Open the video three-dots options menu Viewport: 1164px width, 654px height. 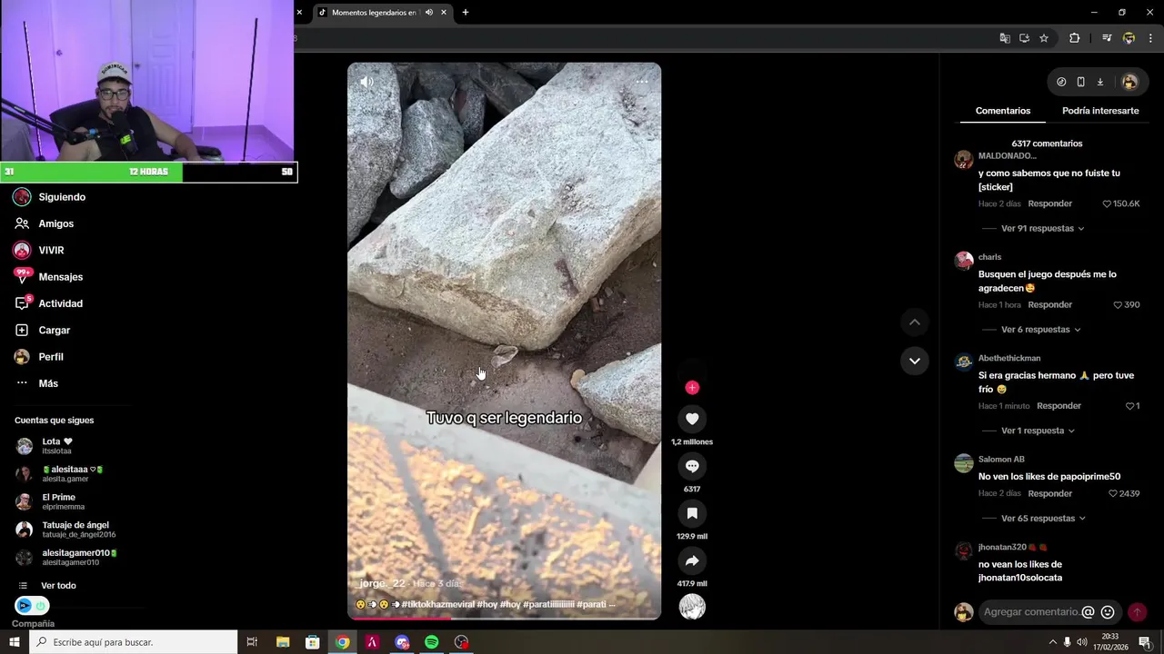[x=642, y=82]
